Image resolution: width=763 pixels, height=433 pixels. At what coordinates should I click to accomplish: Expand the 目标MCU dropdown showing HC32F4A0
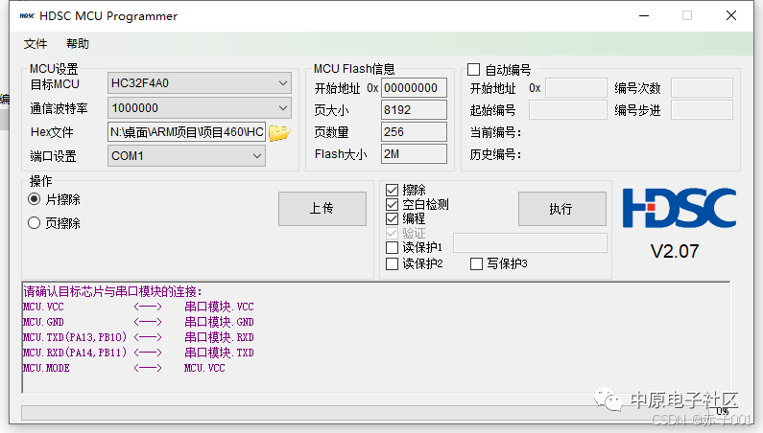pyautogui.click(x=199, y=83)
